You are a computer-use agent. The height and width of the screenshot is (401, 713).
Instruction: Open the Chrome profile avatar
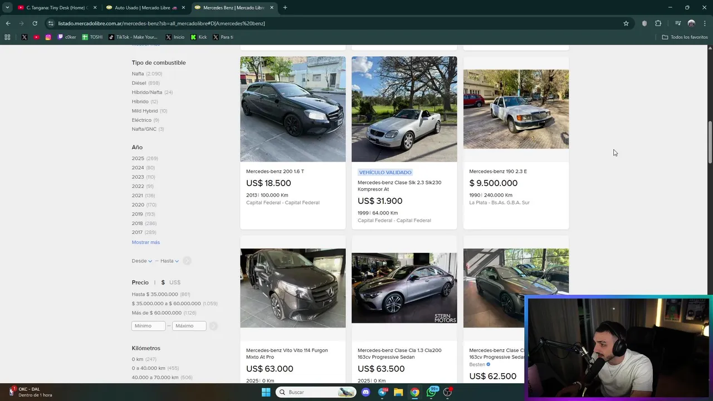tap(691, 23)
